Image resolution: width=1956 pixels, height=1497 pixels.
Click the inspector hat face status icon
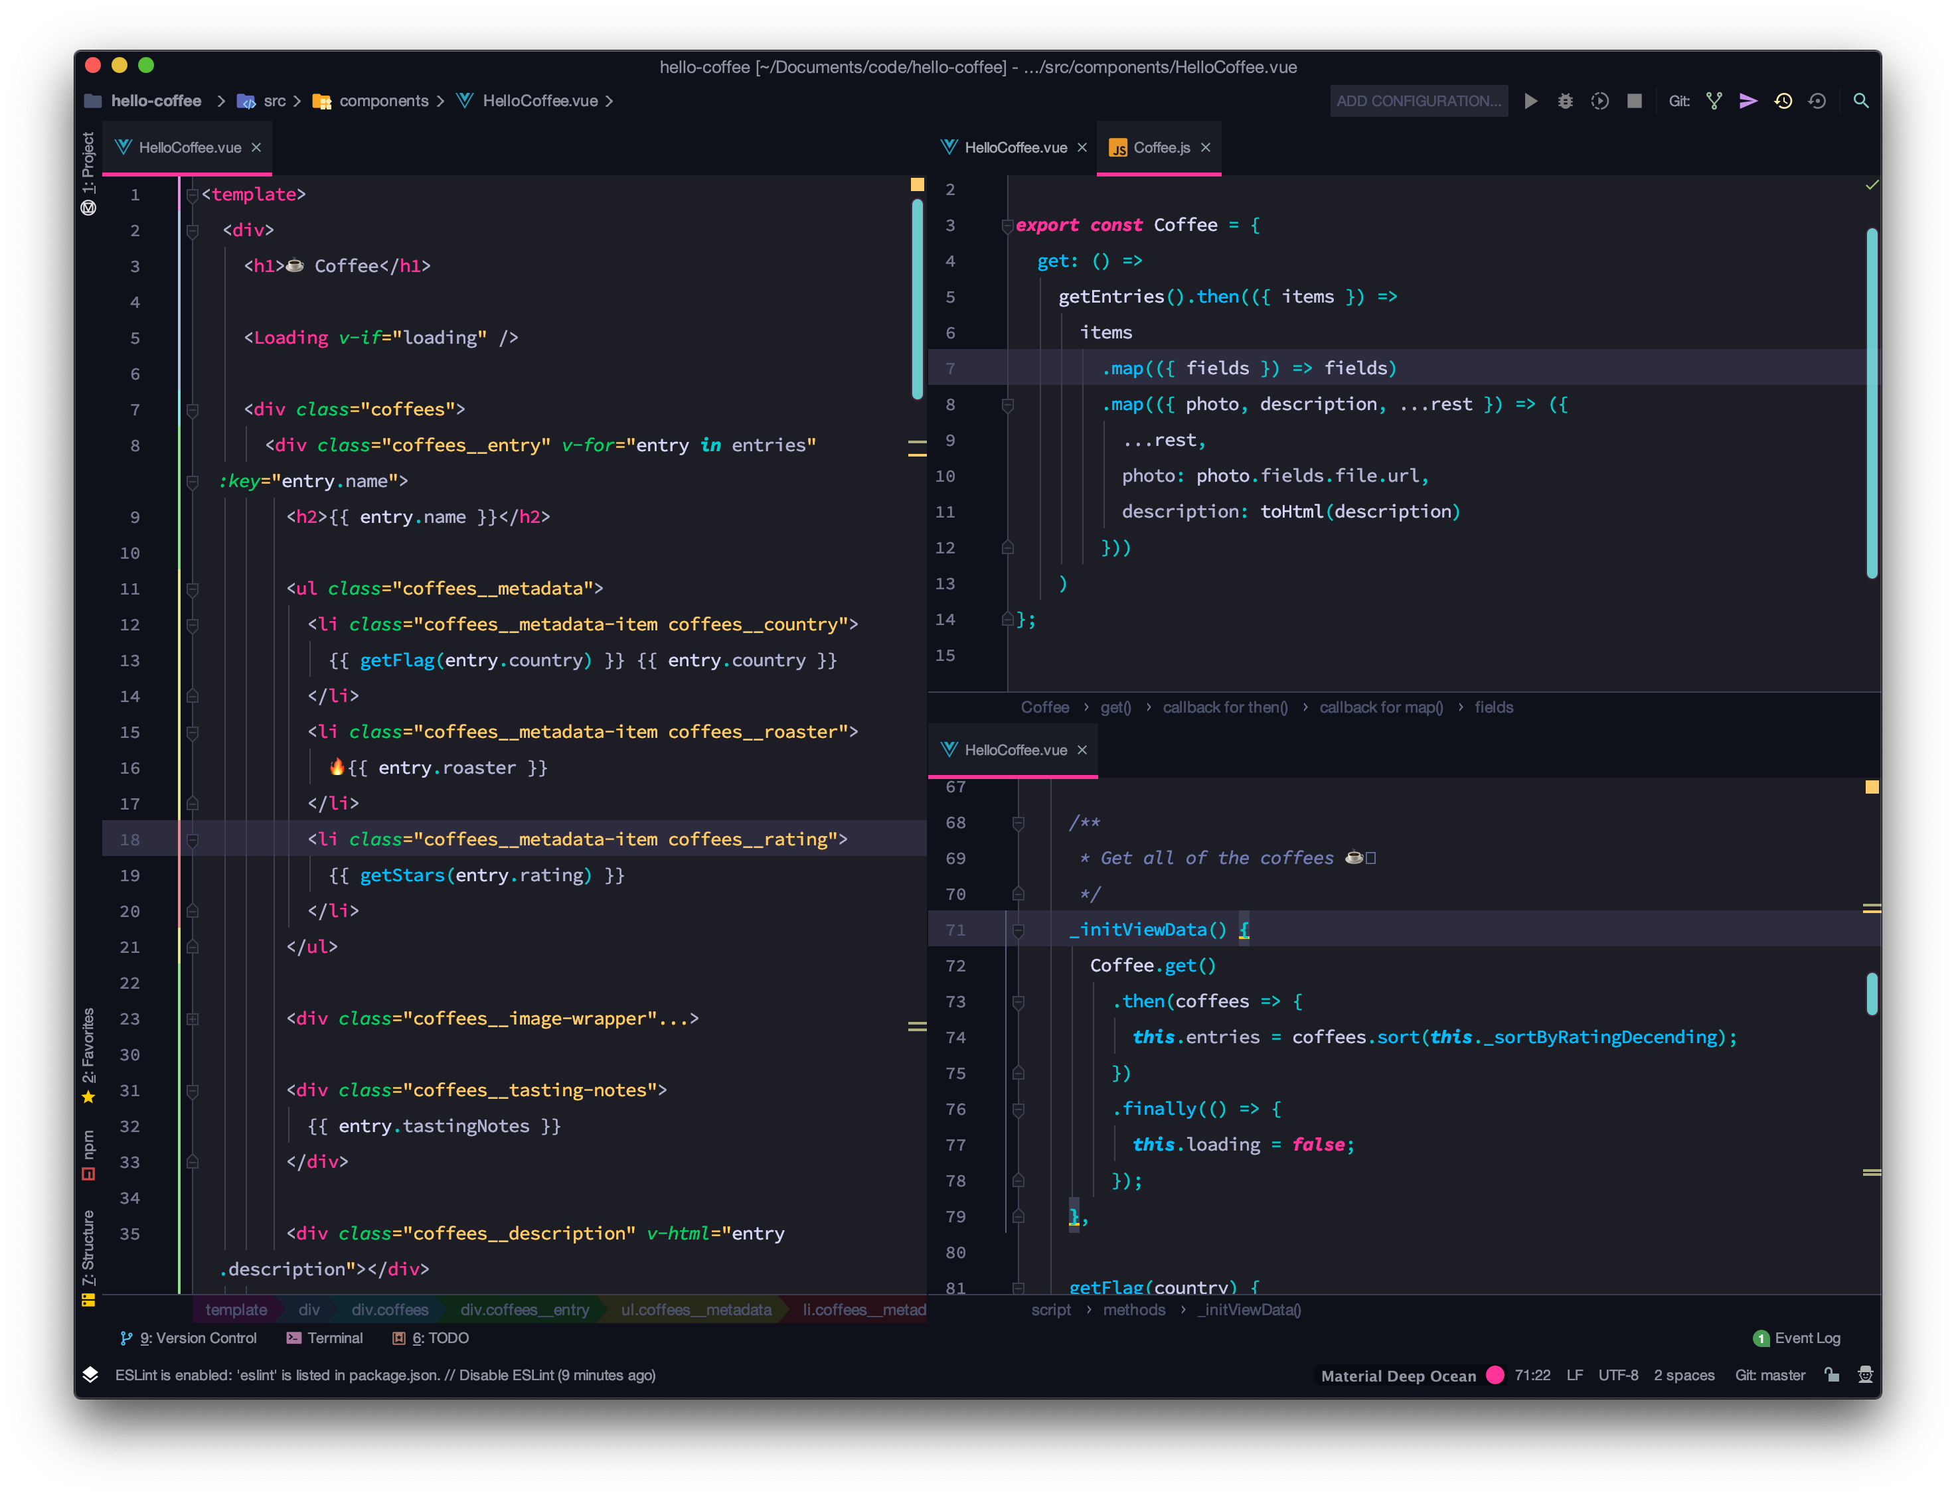[1865, 1375]
